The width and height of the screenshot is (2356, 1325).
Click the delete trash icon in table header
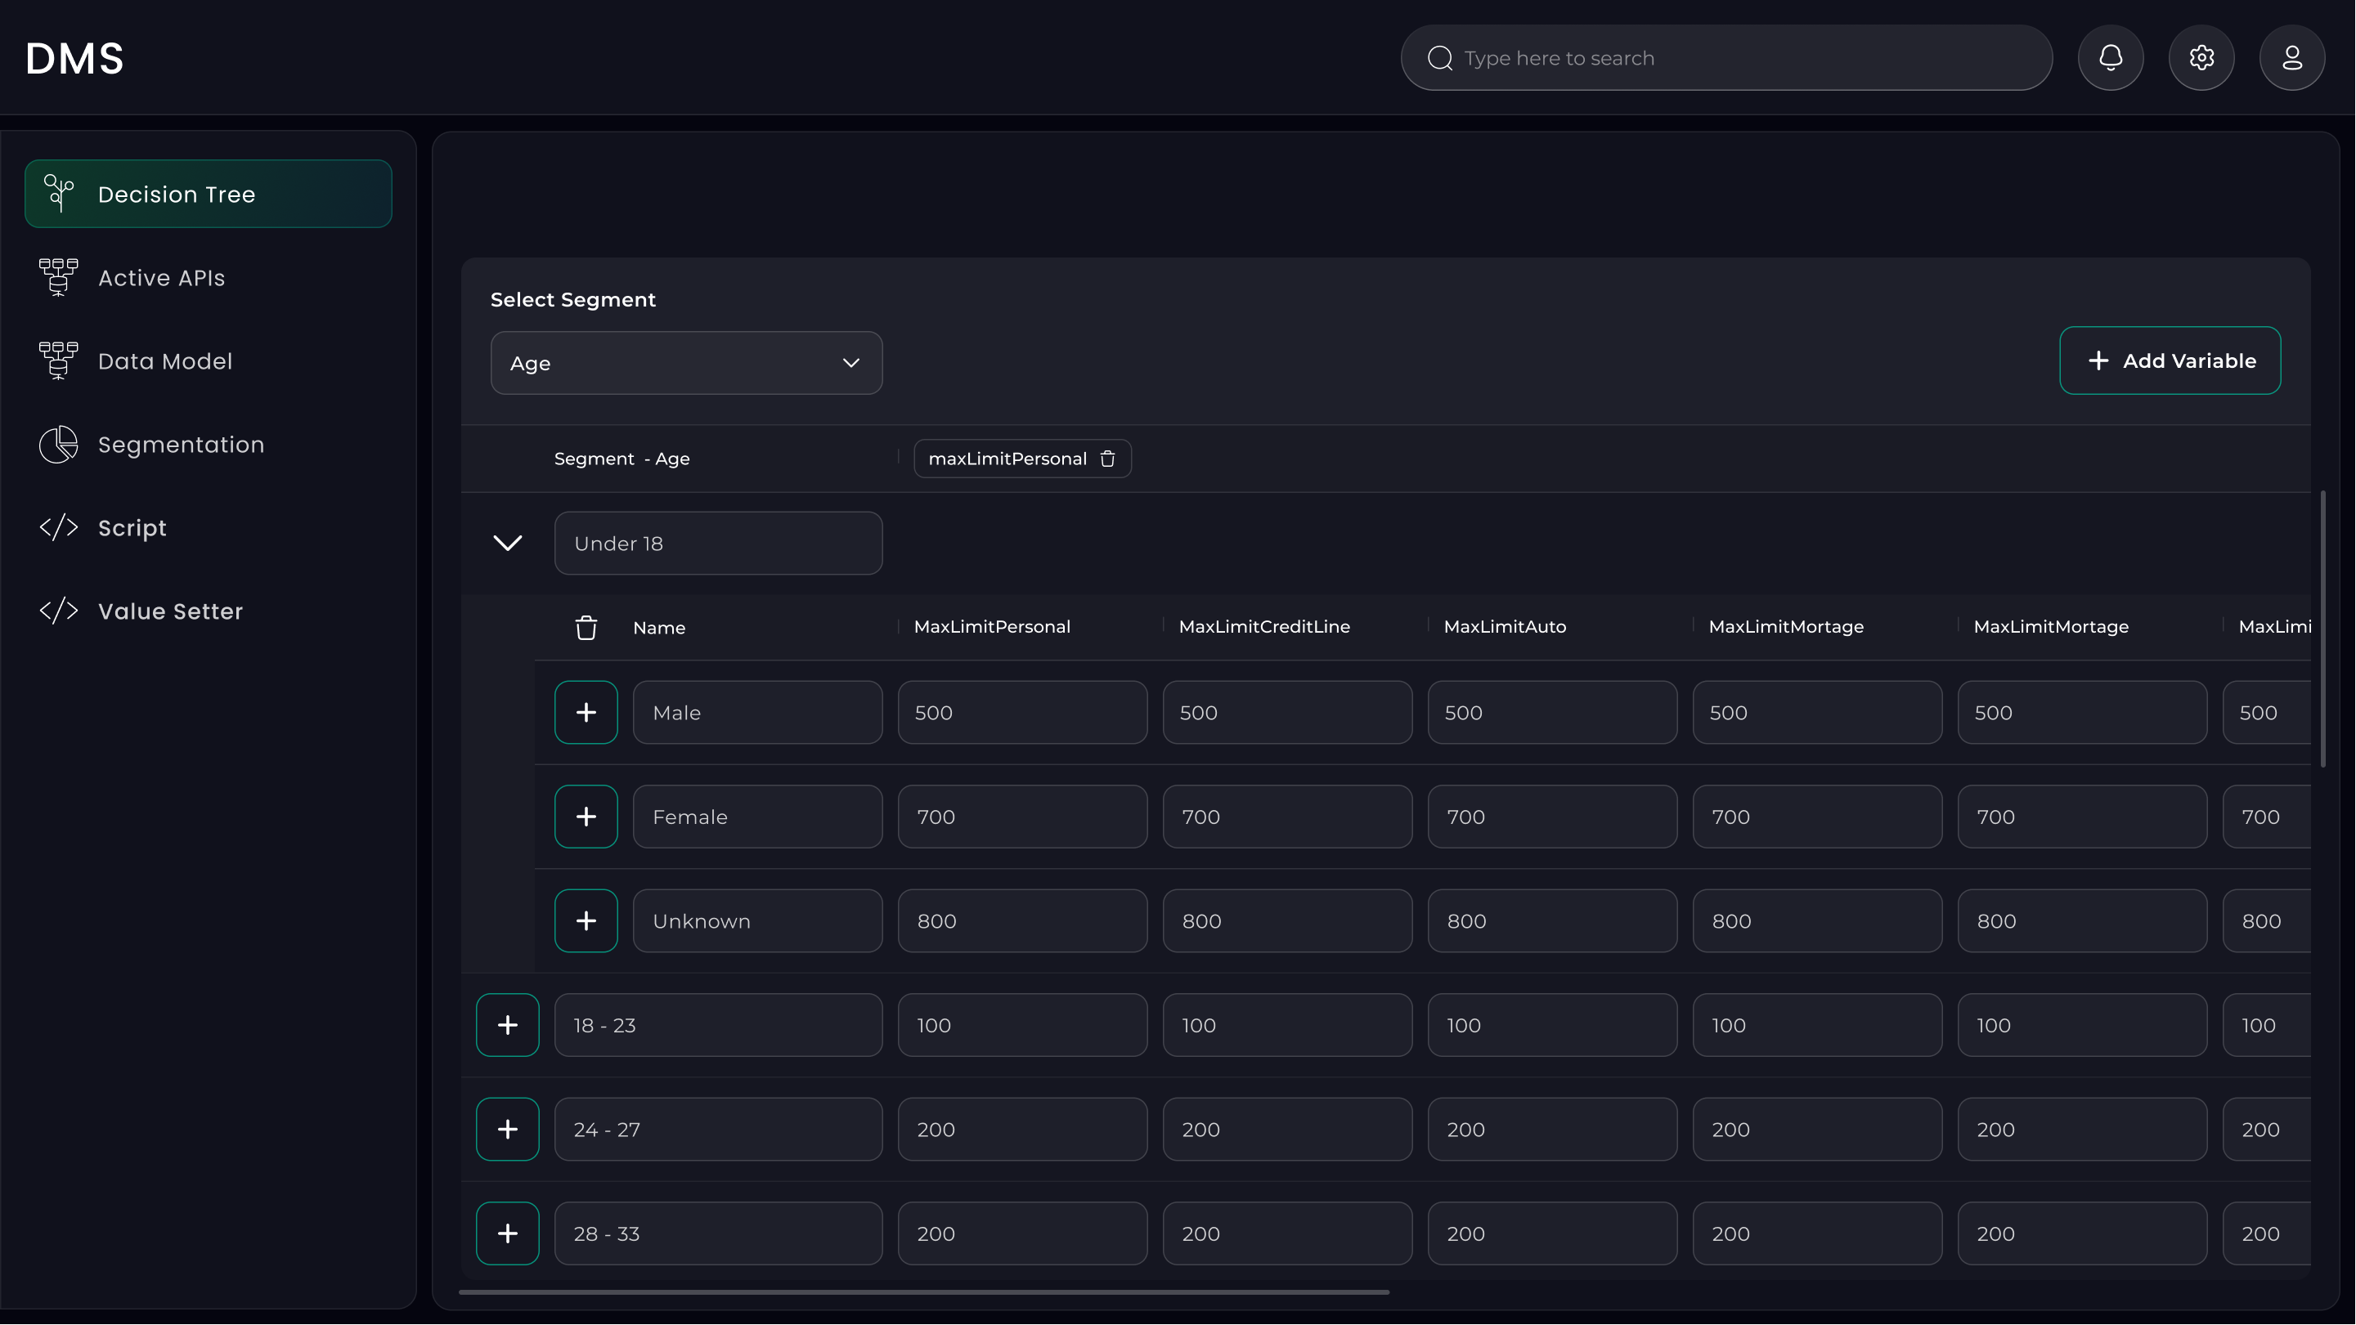pos(586,628)
